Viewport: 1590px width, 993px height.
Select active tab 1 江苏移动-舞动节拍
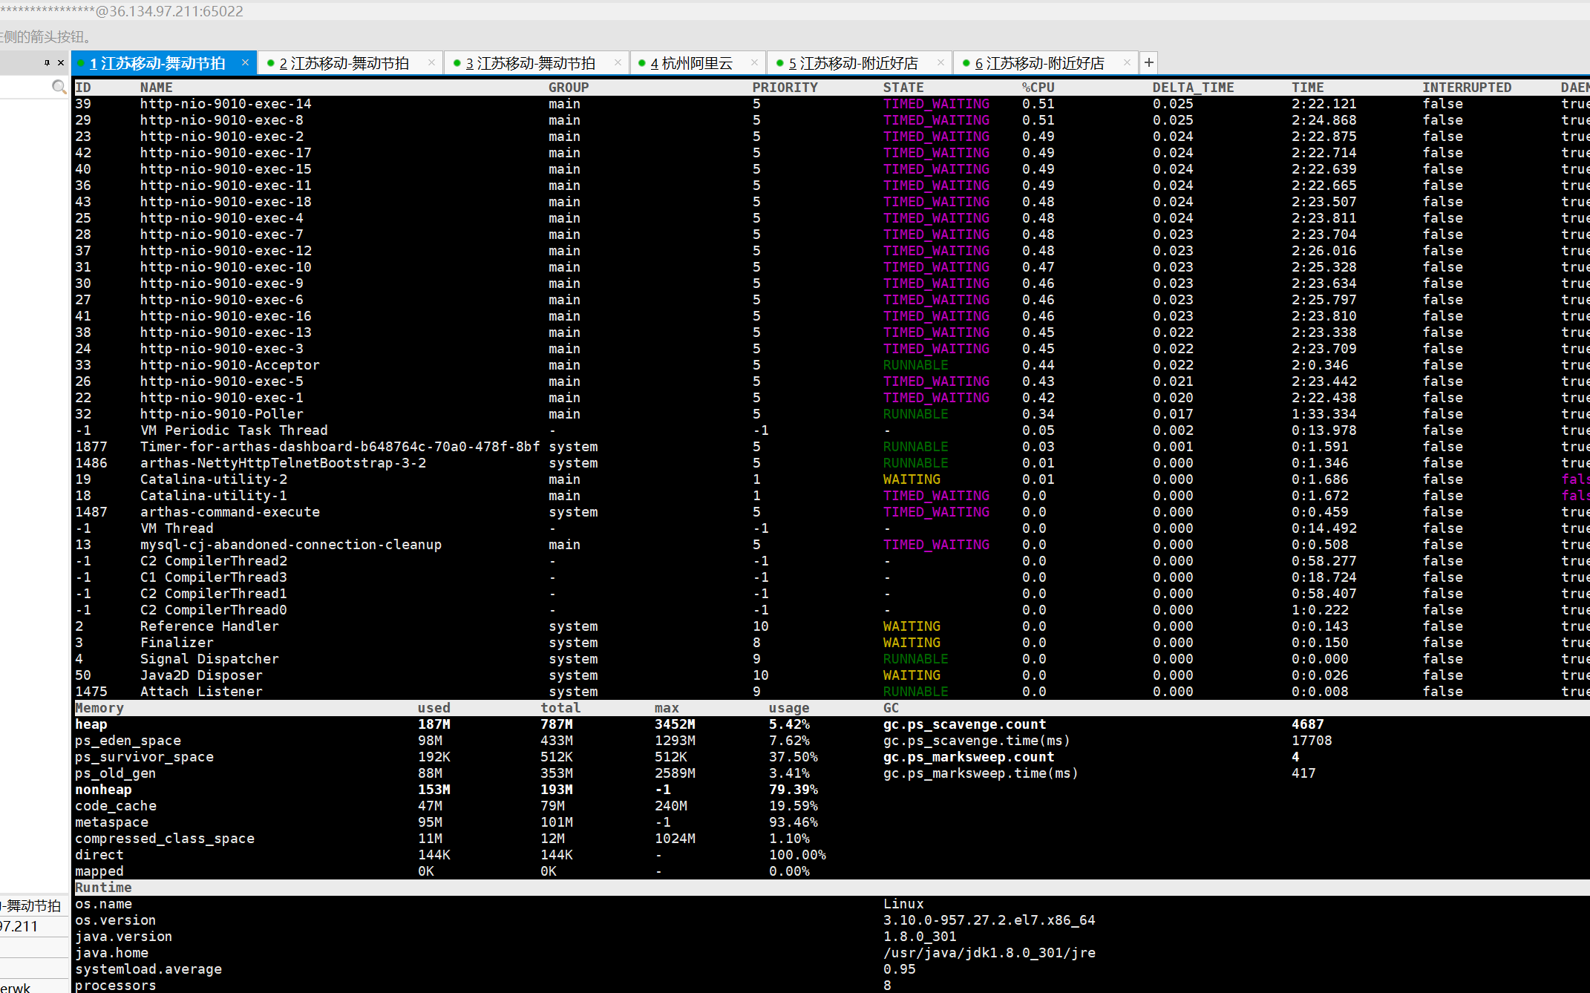click(157, 63)
